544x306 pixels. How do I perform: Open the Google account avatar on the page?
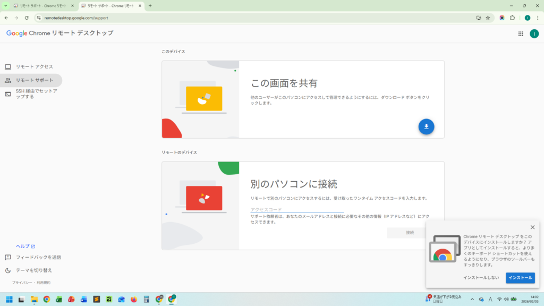point(534,33)
